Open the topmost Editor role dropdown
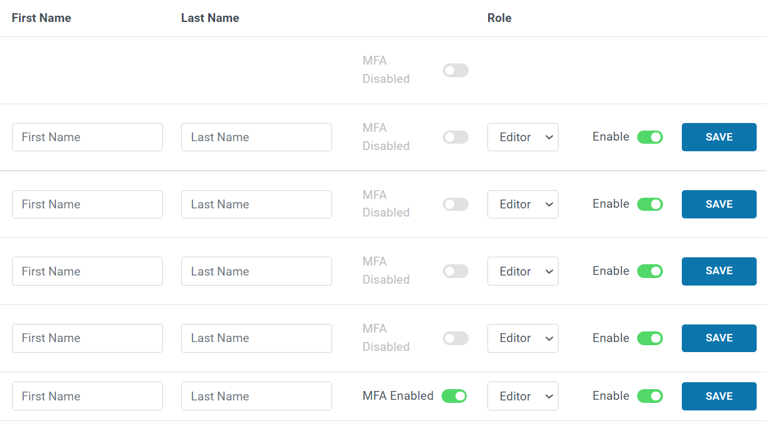Screen dimensions: 768x423 point(523,137)
